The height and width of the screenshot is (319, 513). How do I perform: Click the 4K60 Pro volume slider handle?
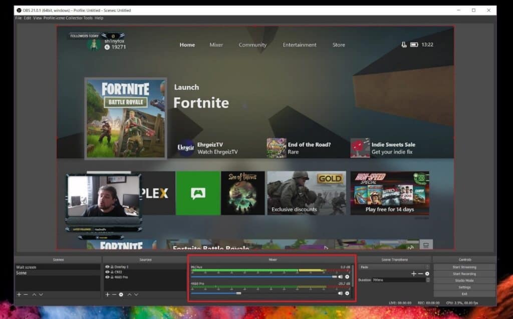[239, 293]
